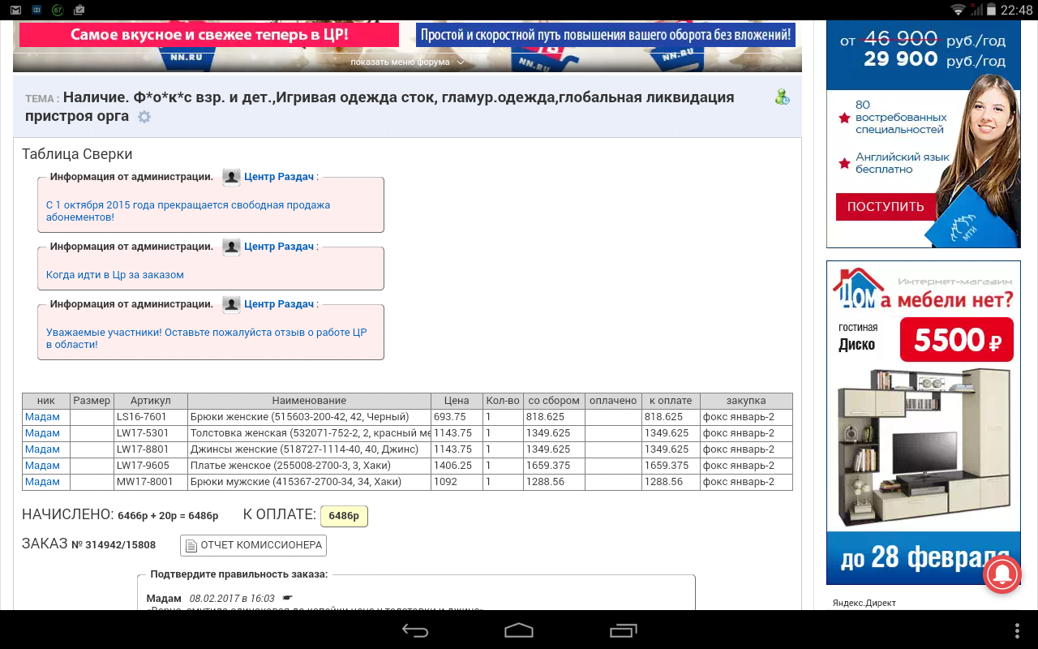The image size is (1038, 649).
Task: Open the university ad with student photo
Action: pos(923,134)
